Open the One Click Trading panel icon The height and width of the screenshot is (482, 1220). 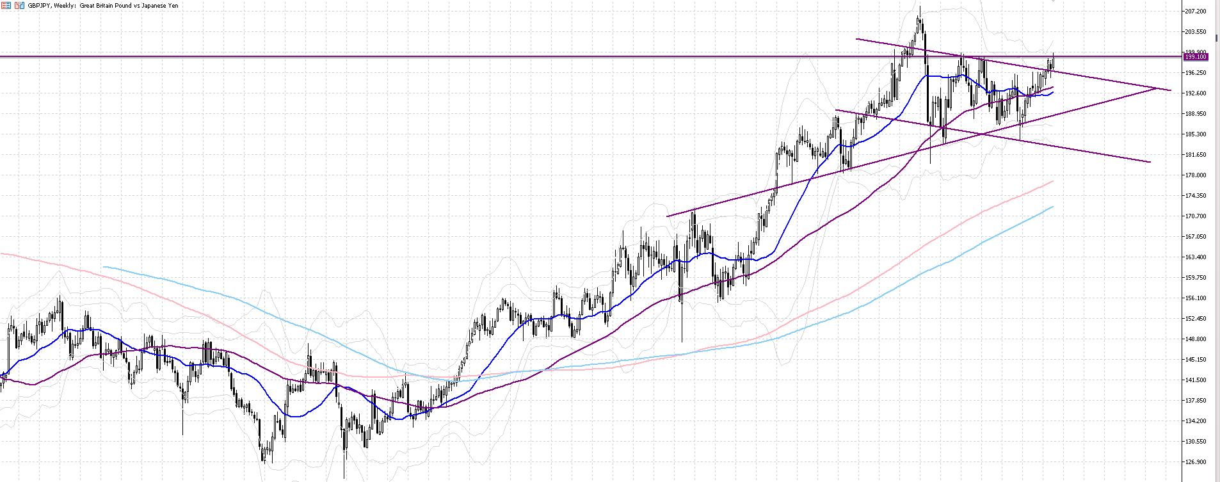(6, 6)
